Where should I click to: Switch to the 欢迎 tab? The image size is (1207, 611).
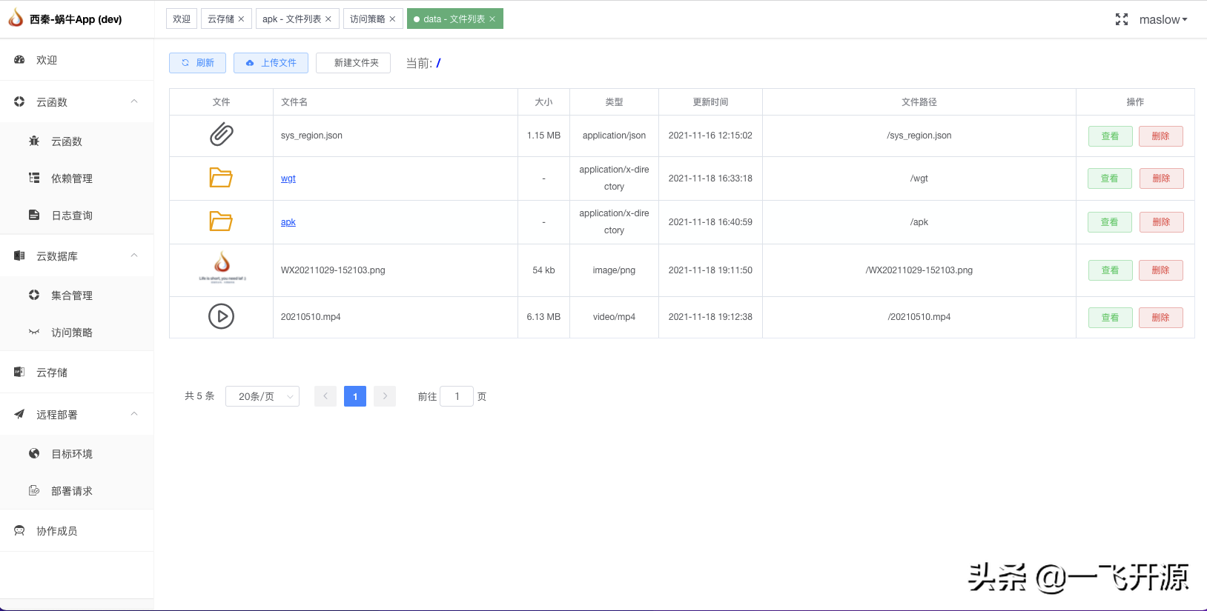(182, 19)
